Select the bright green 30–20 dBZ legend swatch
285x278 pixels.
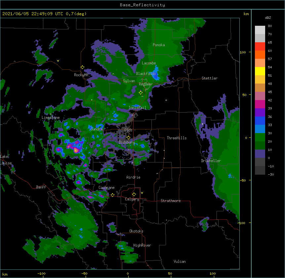(260, 137)
